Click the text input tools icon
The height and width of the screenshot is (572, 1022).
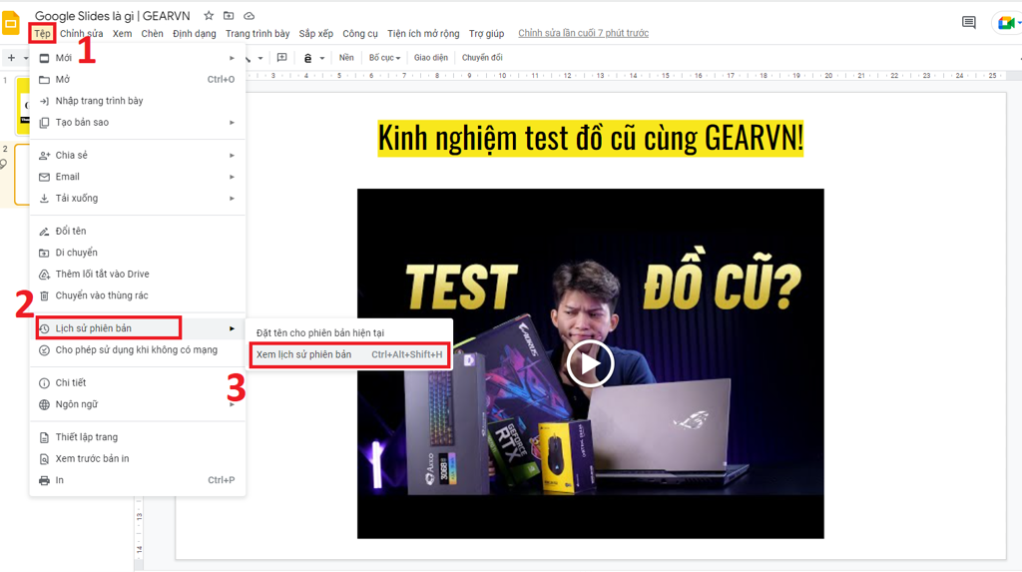click(x=307, y=58)
